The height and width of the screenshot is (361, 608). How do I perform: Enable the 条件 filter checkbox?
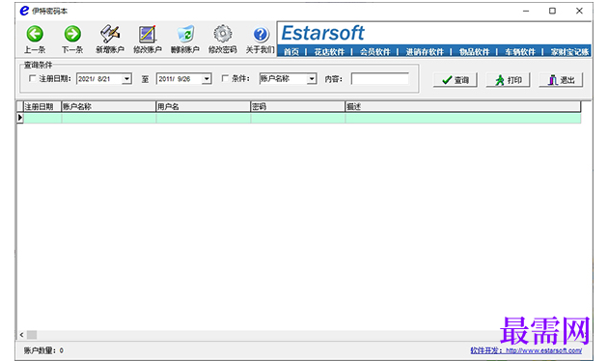225,79
